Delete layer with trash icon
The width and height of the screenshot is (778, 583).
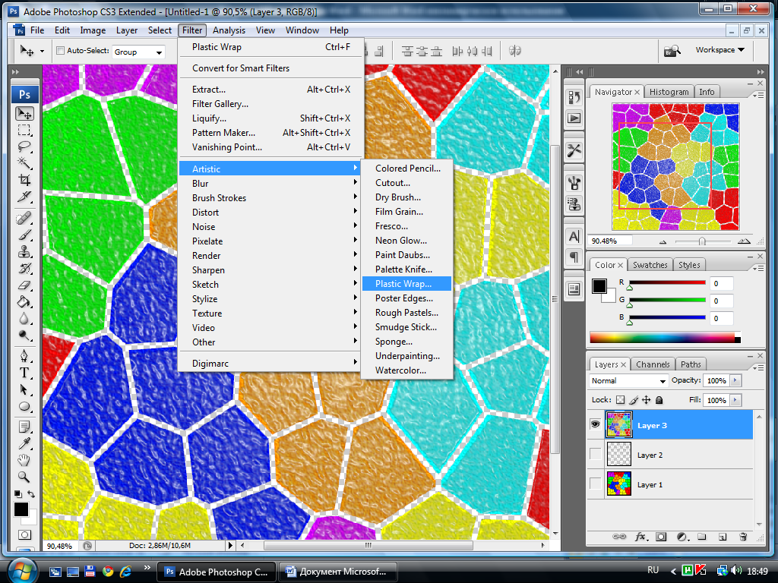click(743, 537)
